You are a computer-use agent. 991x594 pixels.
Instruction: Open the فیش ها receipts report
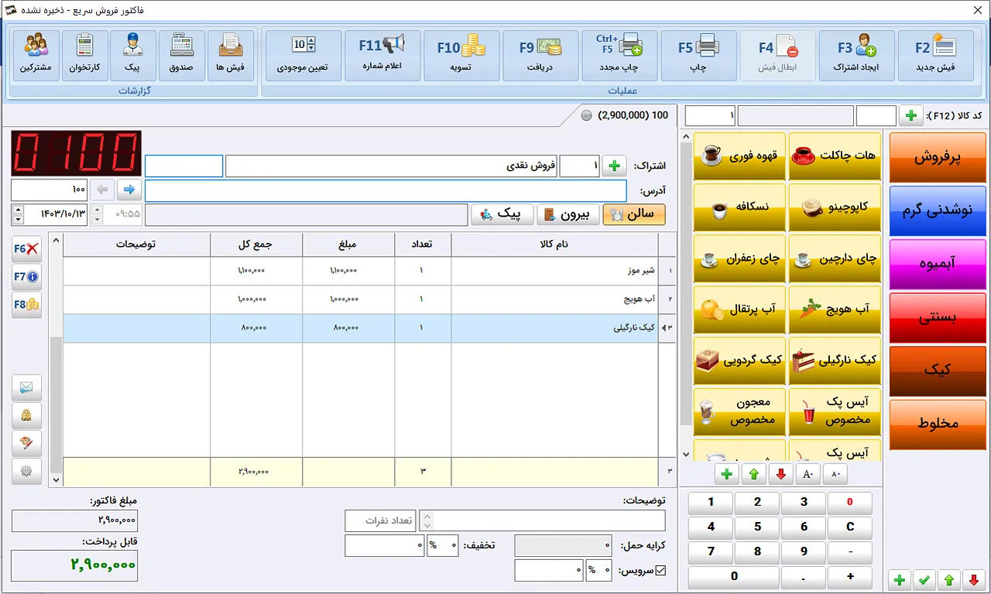[x=231, y=56]
